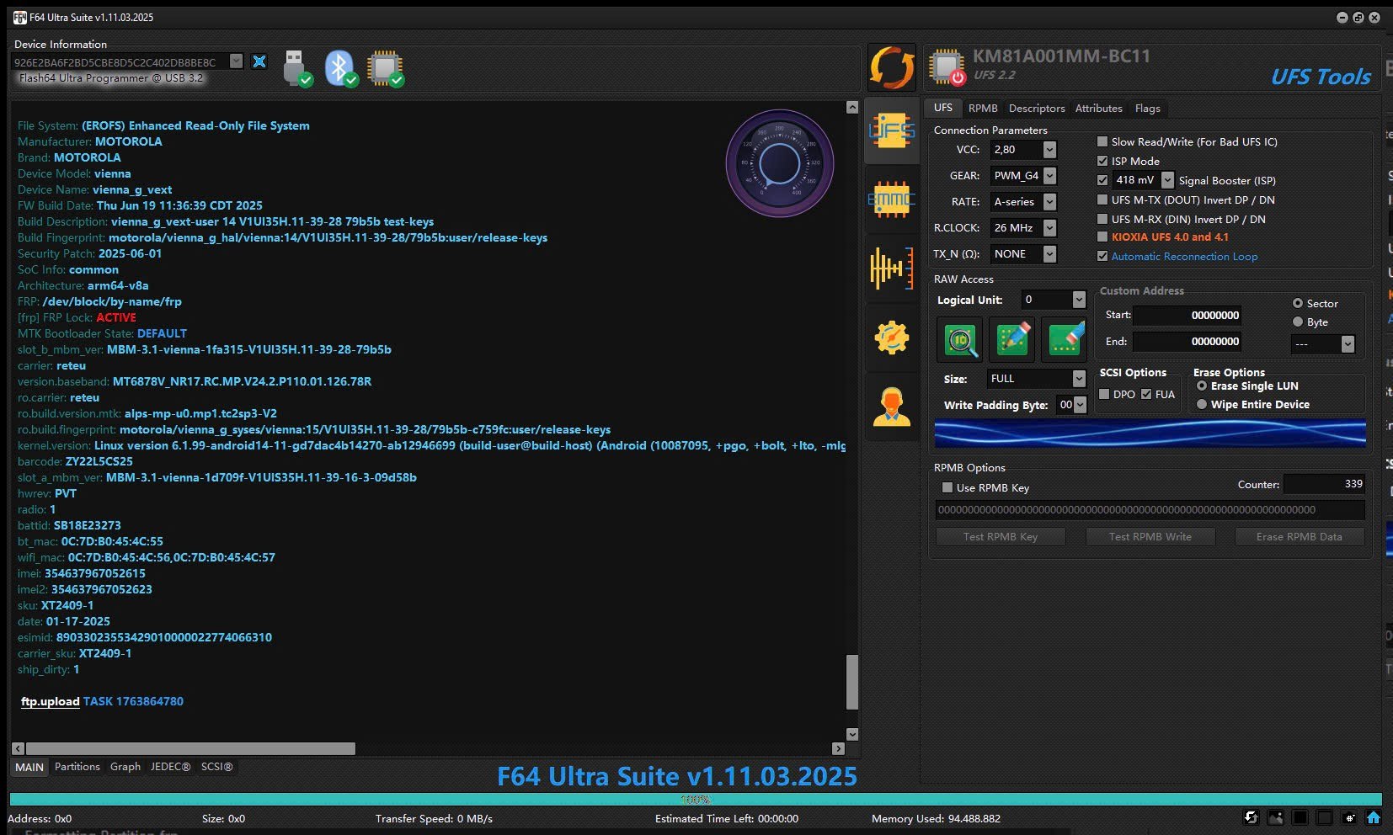1393x835 pixels.
Task: Open the Write Padding Byte dropdown
Action: coord(1081,405)
